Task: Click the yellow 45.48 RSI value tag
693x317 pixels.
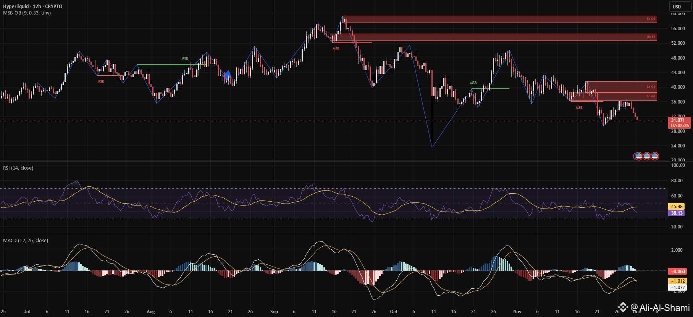Action: [677, 207]
